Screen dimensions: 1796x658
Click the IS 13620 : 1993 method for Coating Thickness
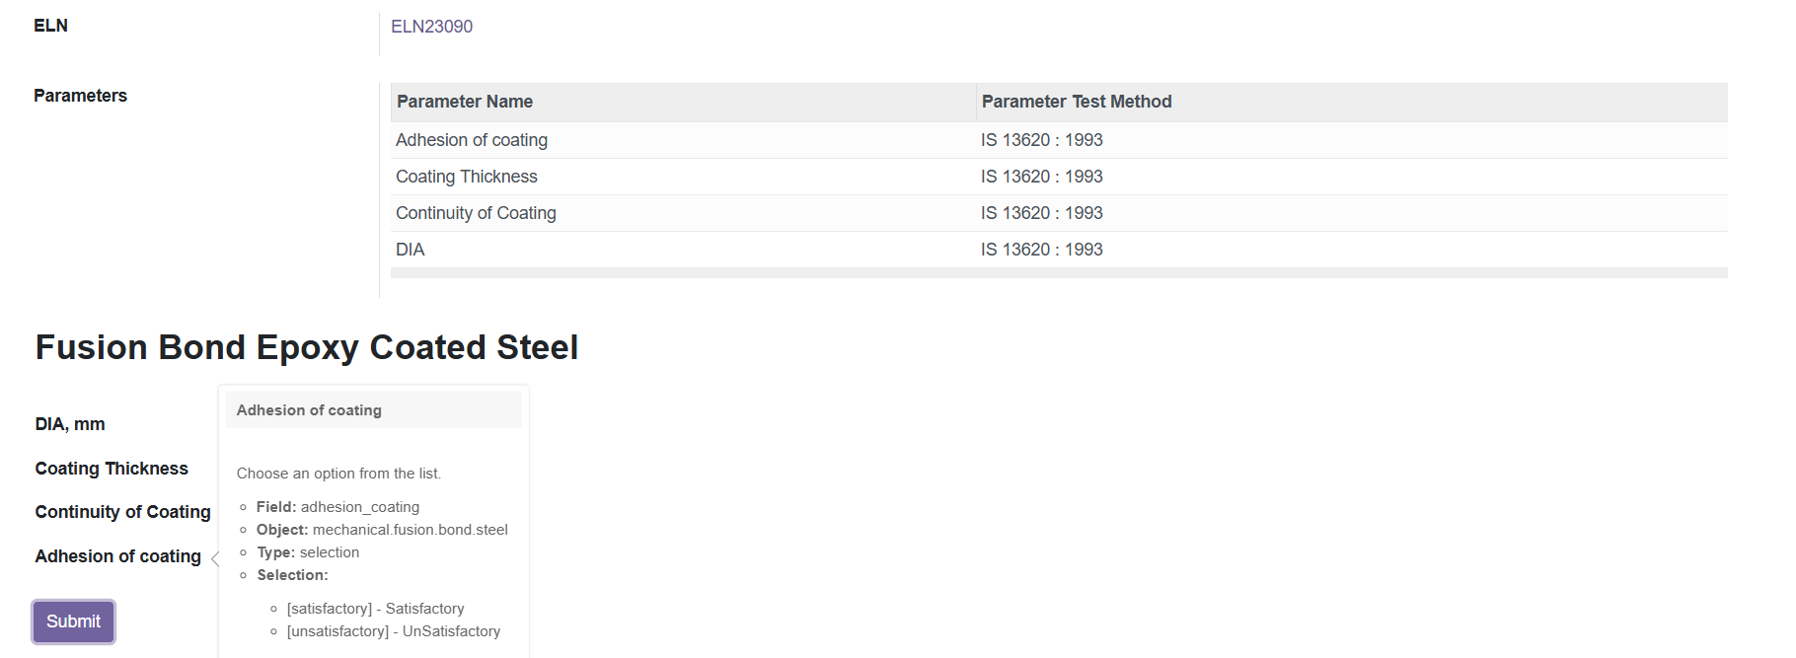point(1042,177)
